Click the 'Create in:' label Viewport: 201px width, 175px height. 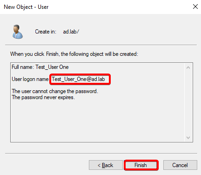[46, 32]
